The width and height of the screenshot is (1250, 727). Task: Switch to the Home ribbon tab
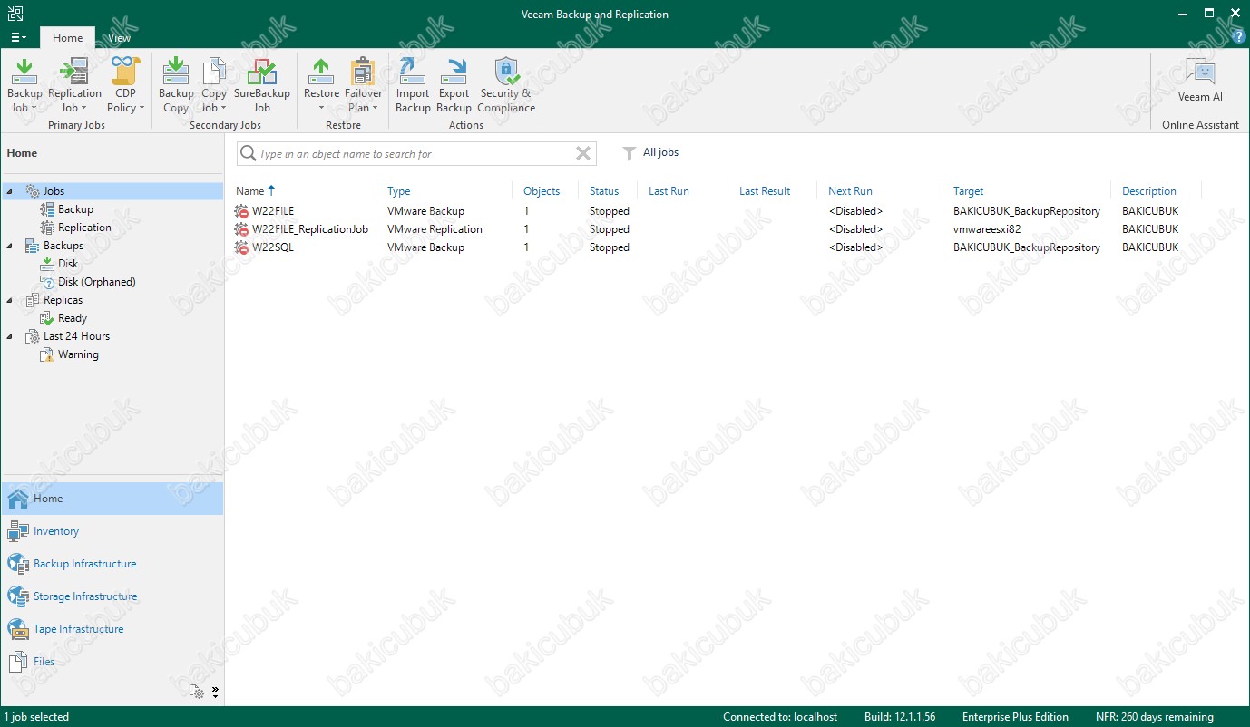point(67,38)
